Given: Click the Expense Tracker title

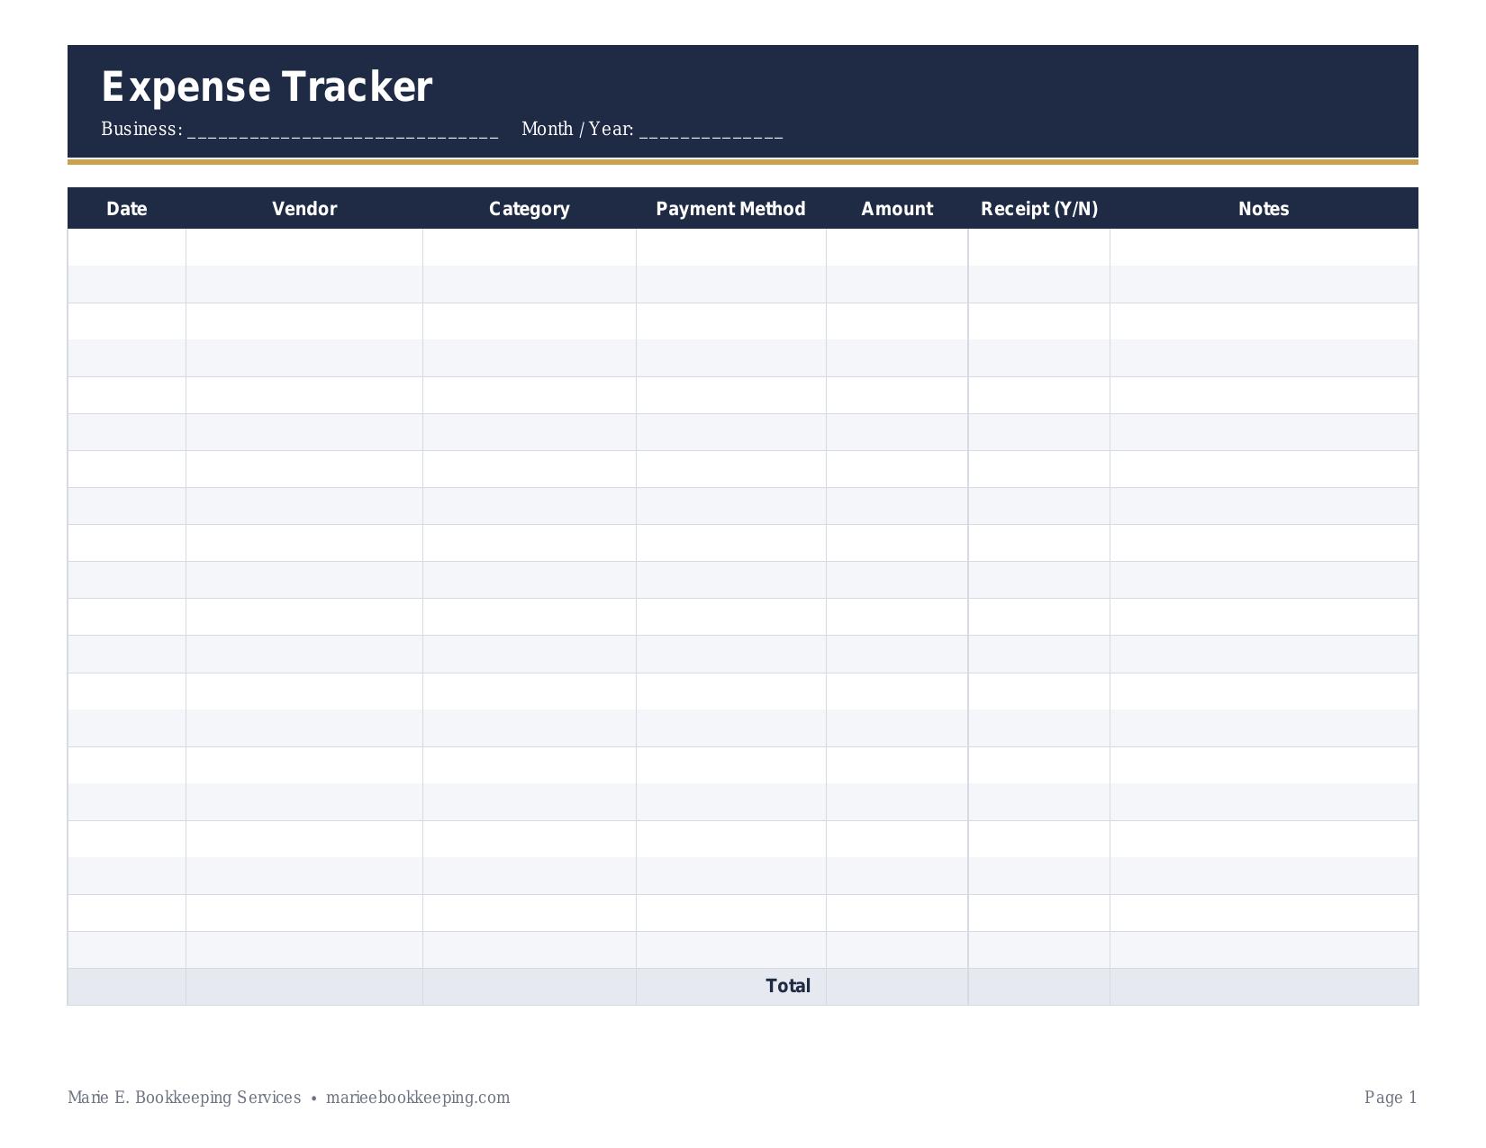Looking at the screenshot, I should (267, 87).
